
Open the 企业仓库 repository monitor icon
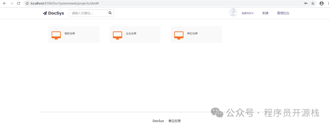coord(118,35)
